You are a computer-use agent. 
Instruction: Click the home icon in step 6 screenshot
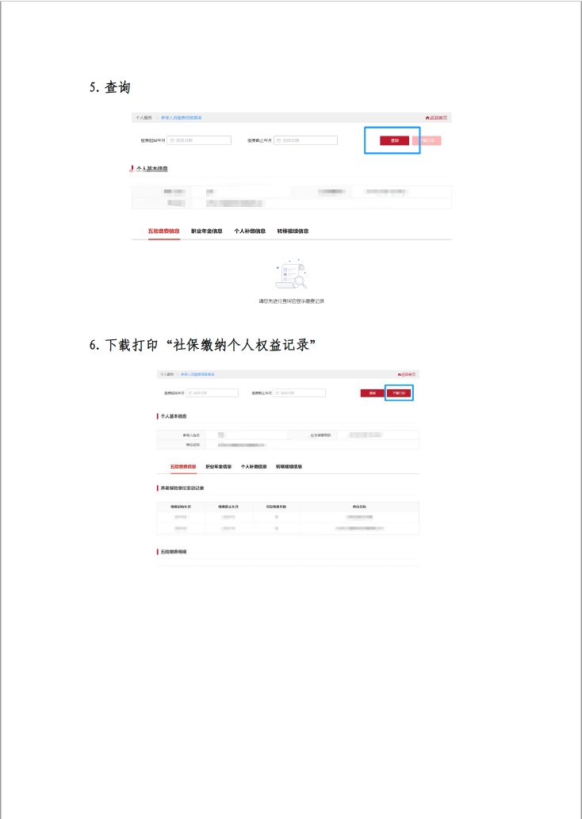399,373
